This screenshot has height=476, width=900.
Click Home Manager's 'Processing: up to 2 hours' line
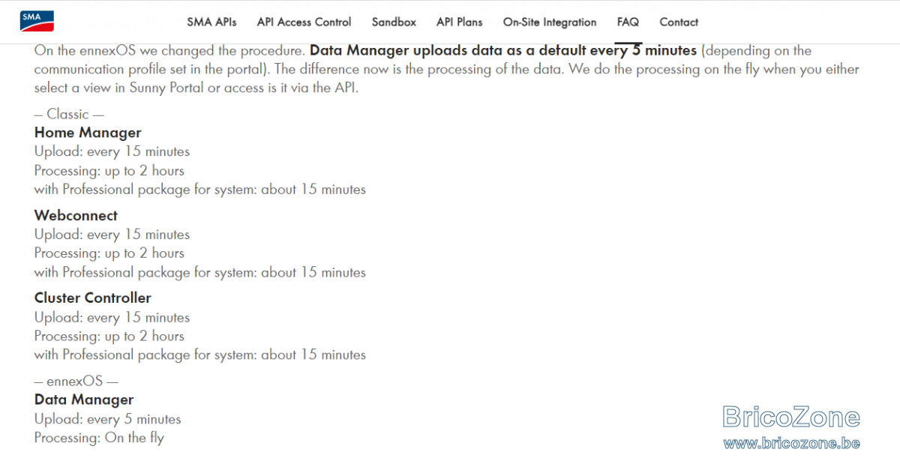[x=109, y=171]
